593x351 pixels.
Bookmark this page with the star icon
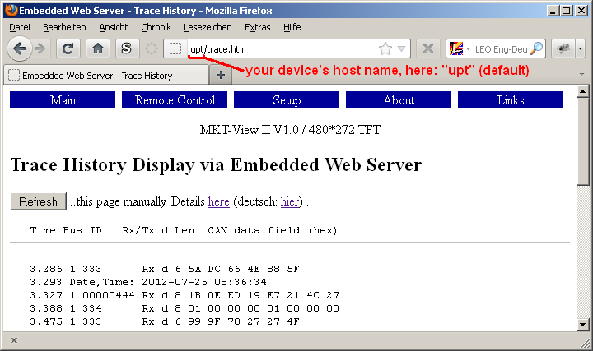pyautogui.click(x=385, y=49)
